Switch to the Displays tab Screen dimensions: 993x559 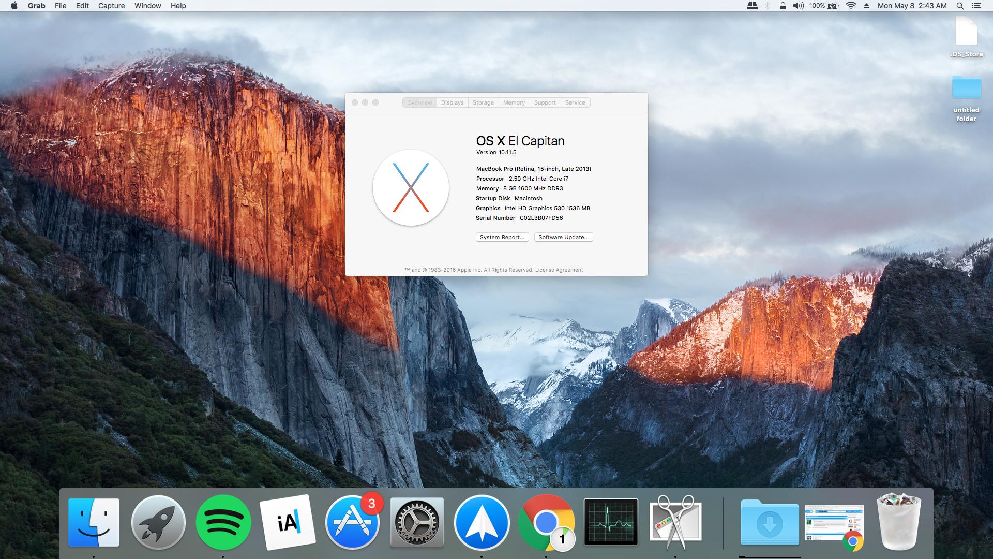point(453,102)
